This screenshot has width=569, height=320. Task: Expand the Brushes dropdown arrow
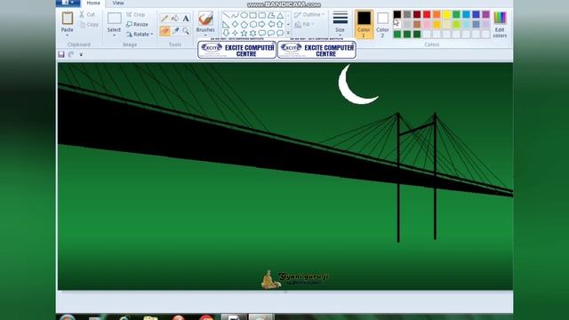(205, 36)
